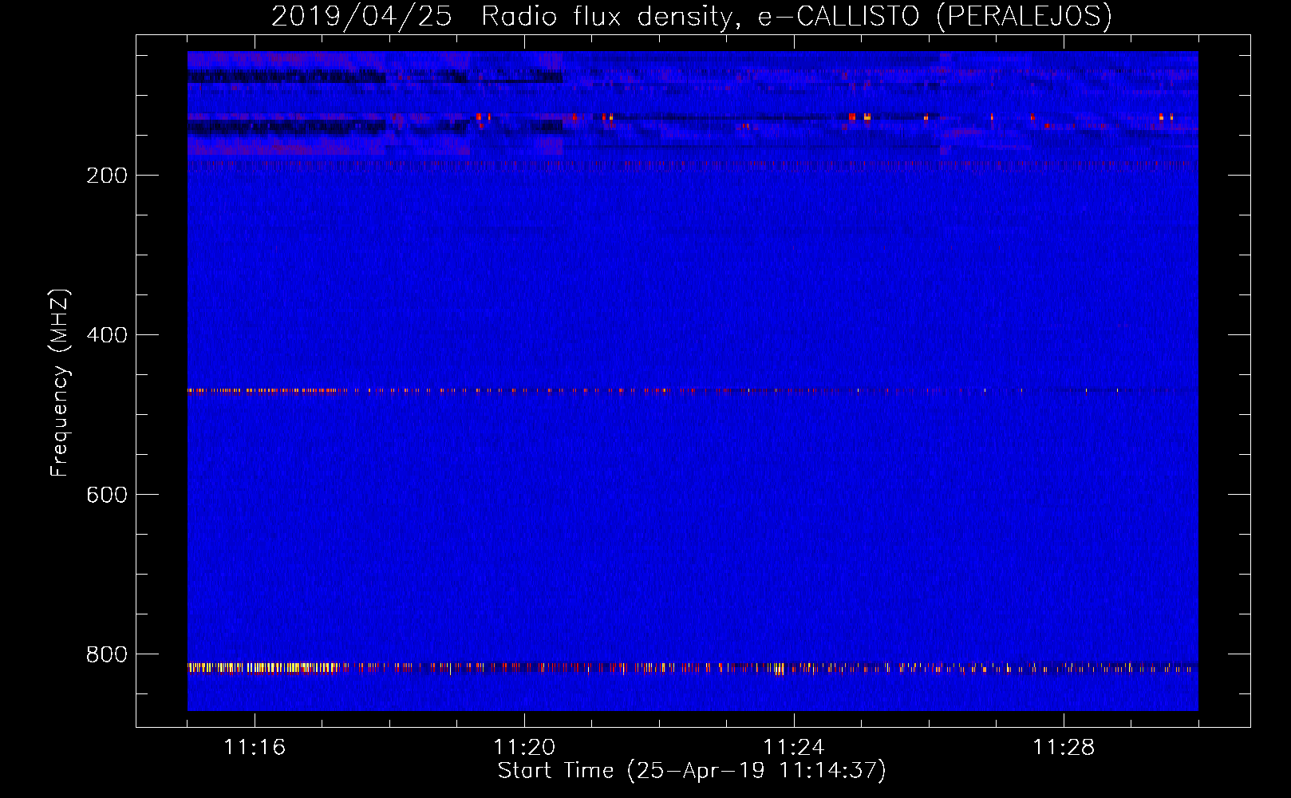Click the 'Frequency (MHZ)' axis label
This screenshot has width=1291, height=798.
point(60,383)
